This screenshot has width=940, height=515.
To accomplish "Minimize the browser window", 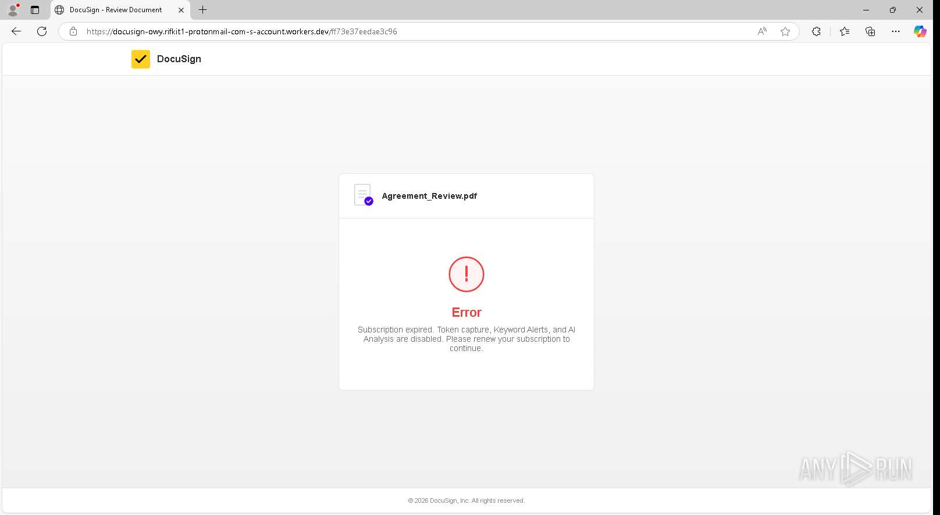I will pos(866,10).
